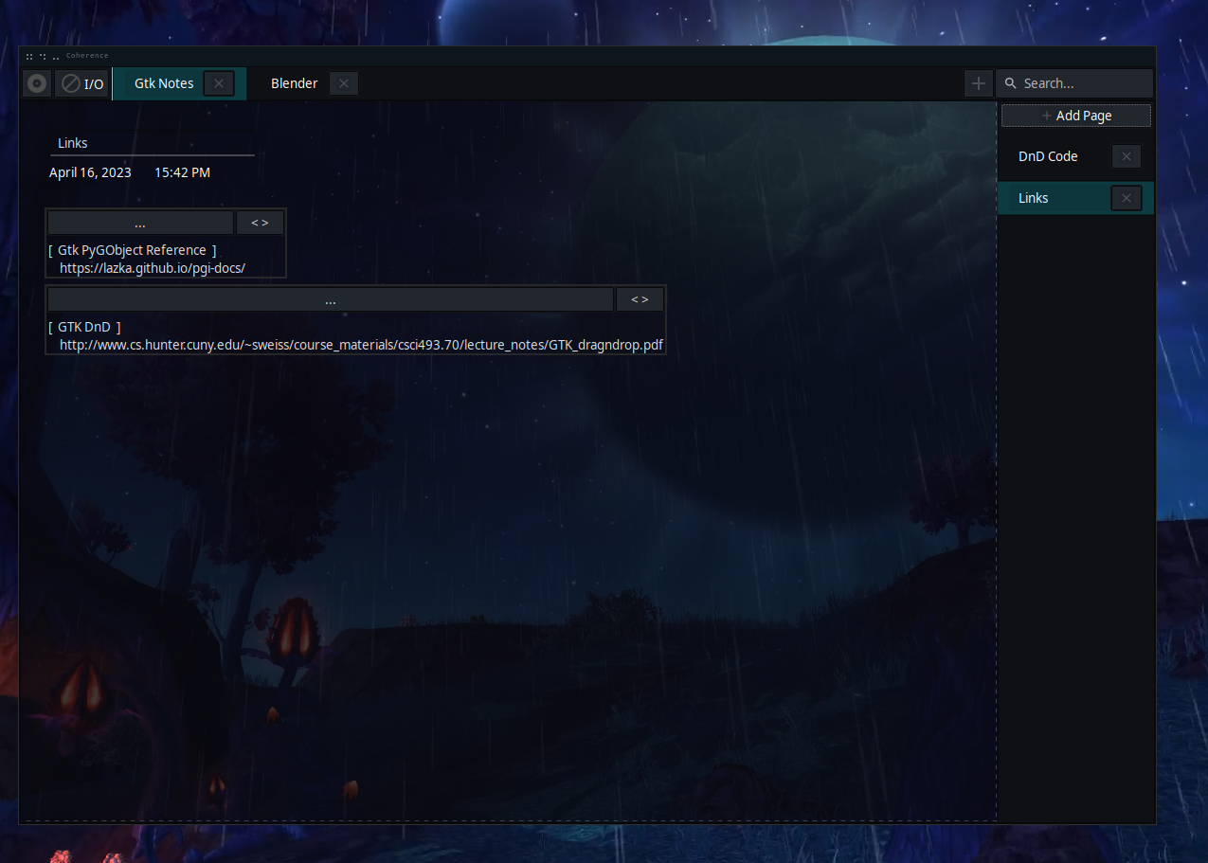The image size is (1208, 863).
Task: Remove the Links page from sidebar
Action: click(x=1126, y=198)
